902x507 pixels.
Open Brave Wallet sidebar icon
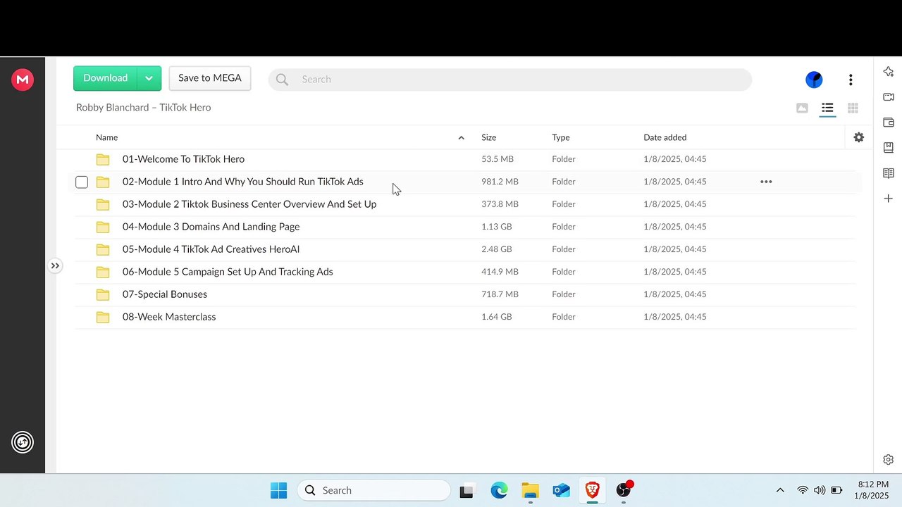click(888, 123)
